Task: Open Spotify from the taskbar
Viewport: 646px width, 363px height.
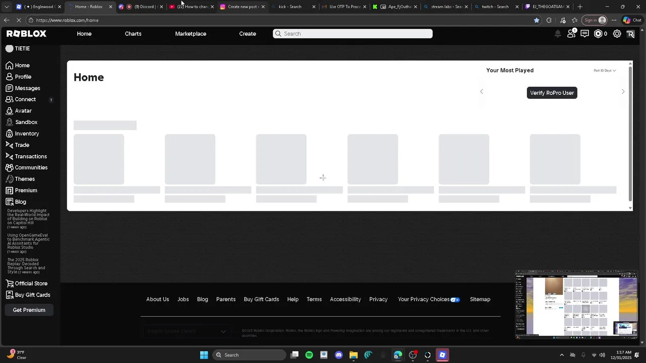Action: click(309, 355)
